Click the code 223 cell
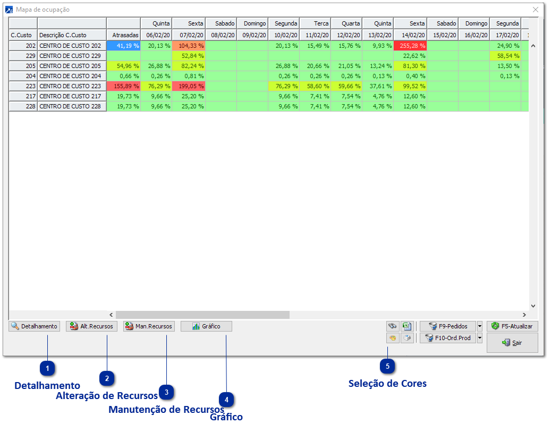 pos(23,86)
